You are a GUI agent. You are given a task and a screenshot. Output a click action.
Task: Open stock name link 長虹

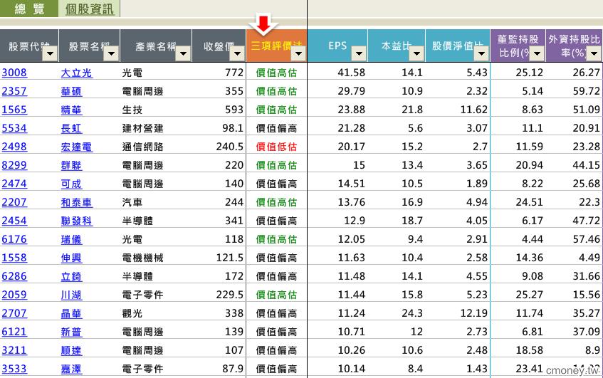point(71,128)
